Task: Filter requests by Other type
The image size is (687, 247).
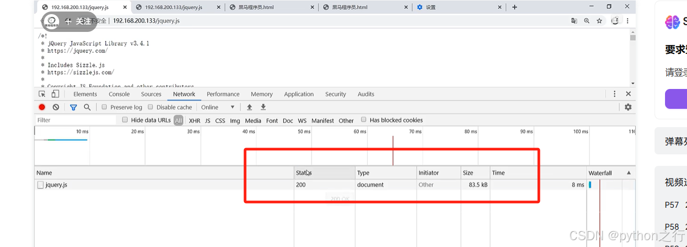Action: tap(346, 120)
